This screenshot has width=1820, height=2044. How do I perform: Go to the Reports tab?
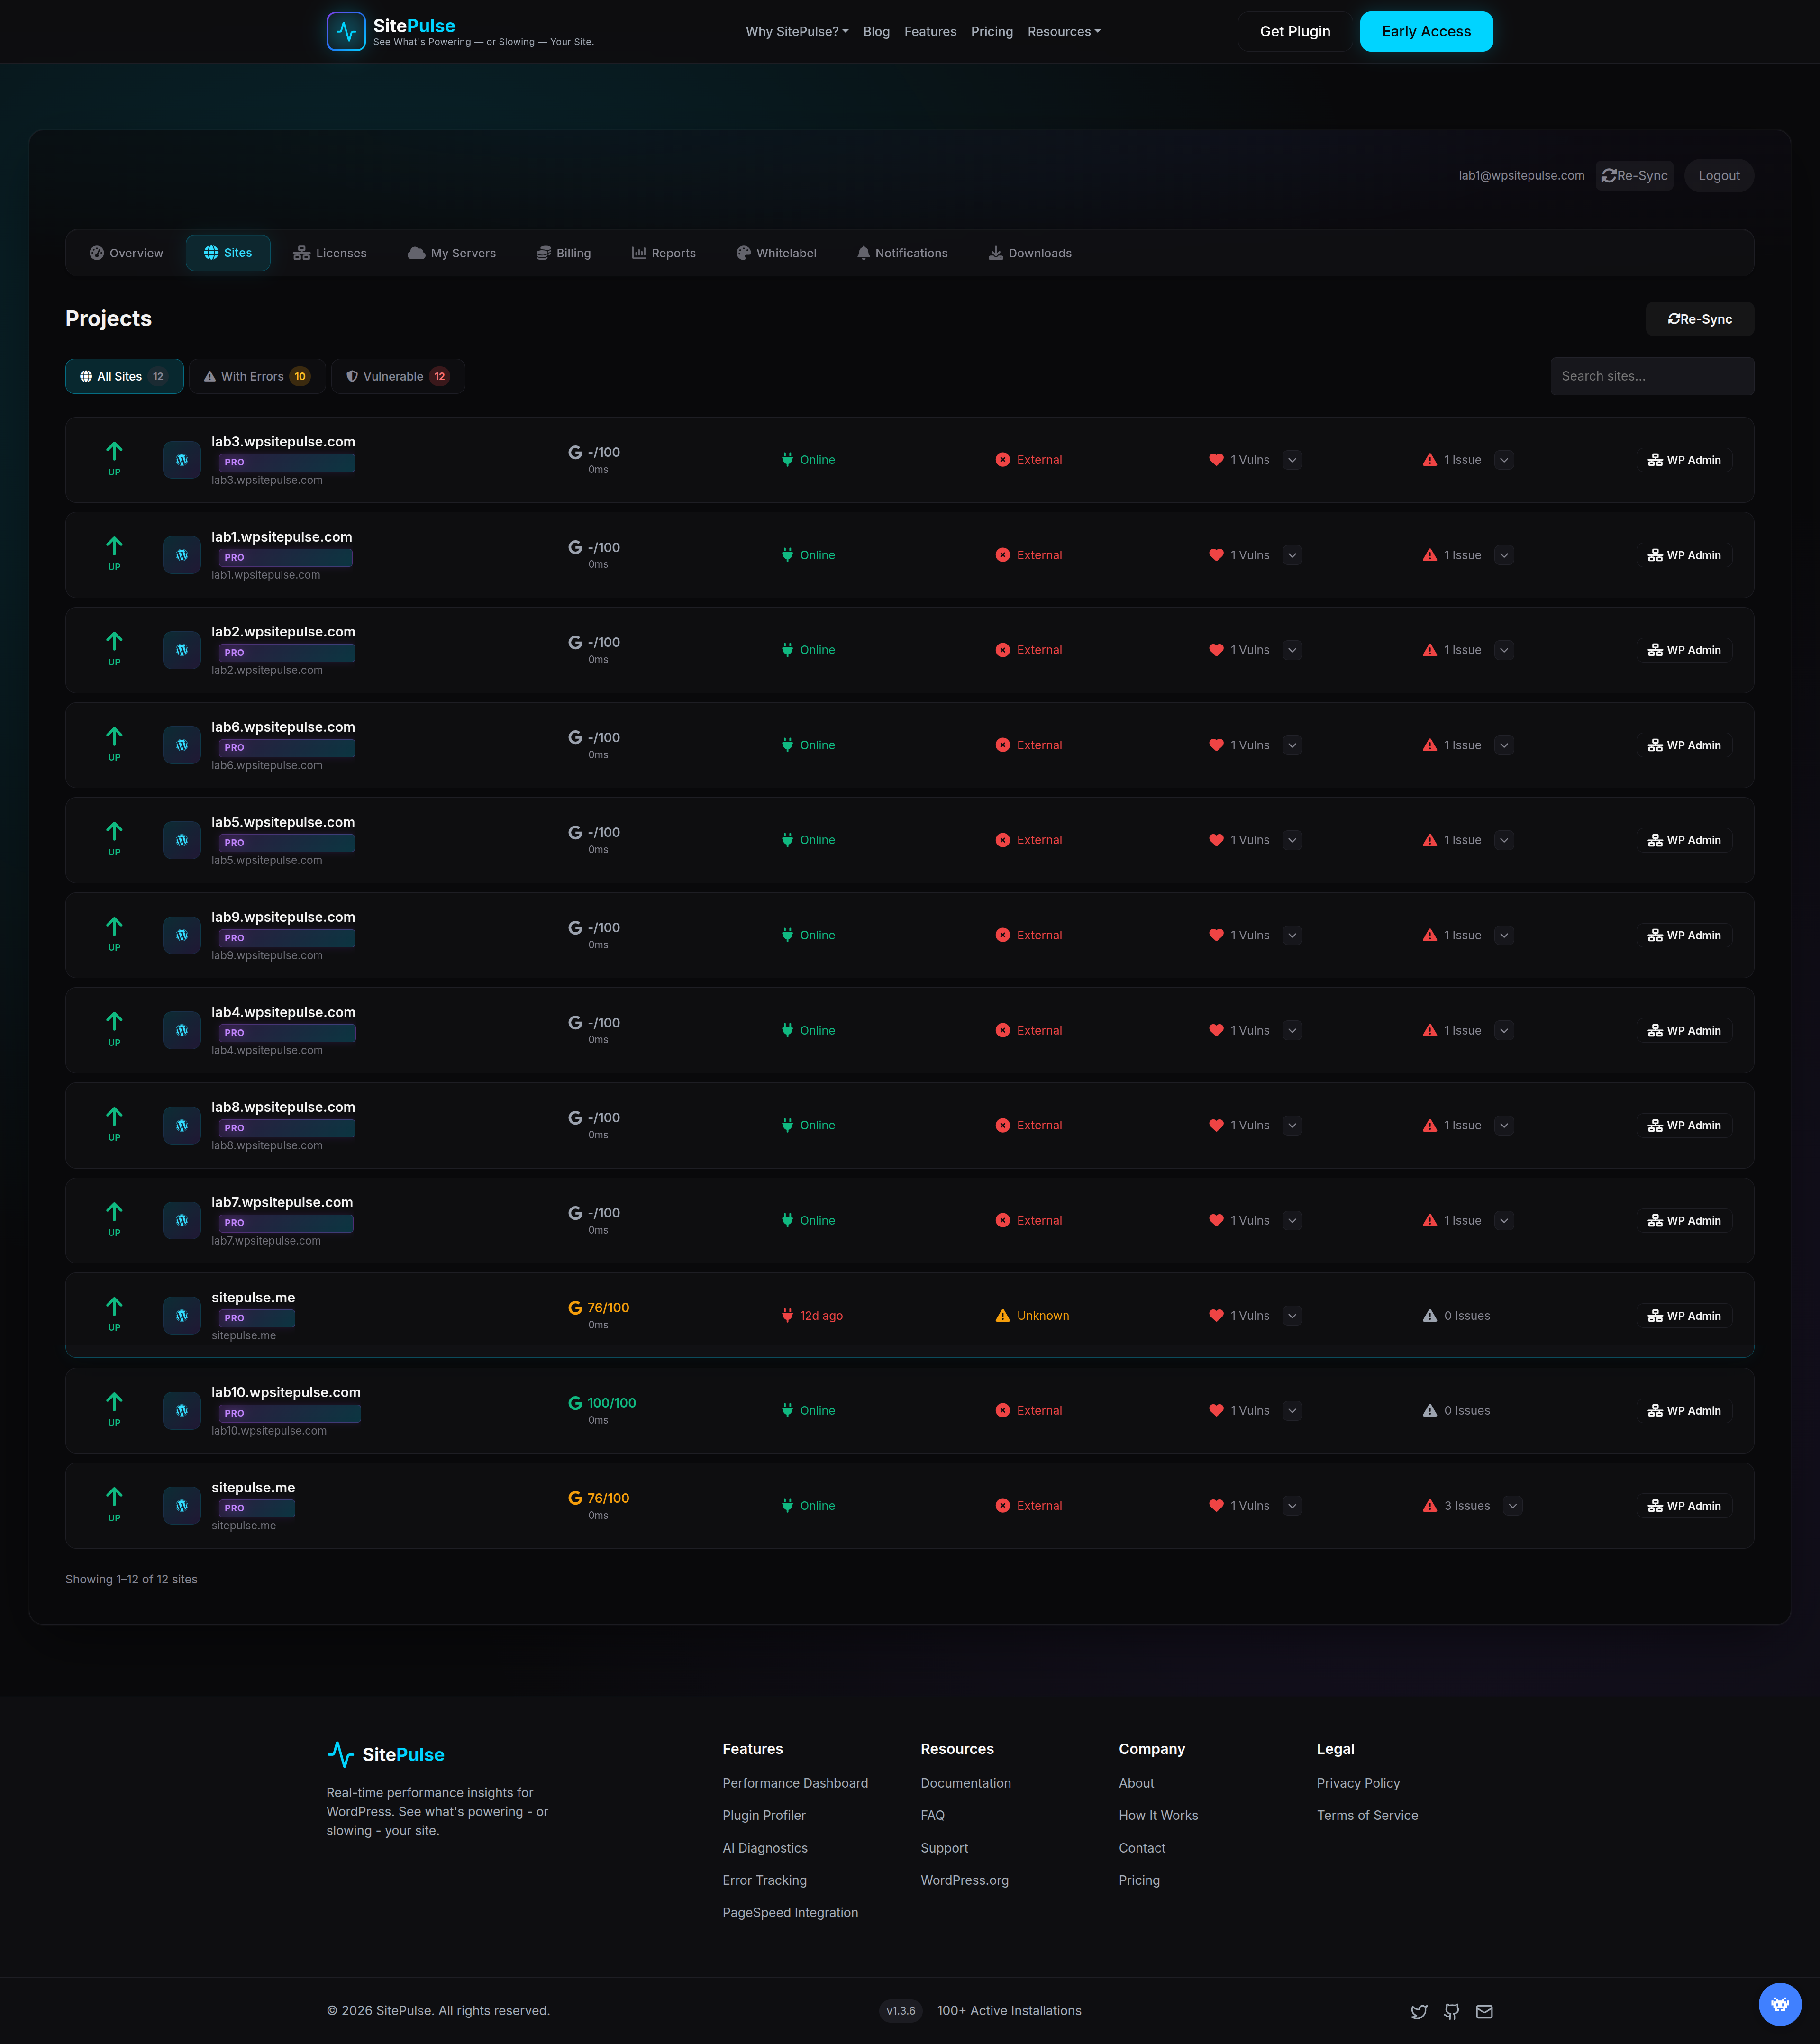click(x=664, y=253)
